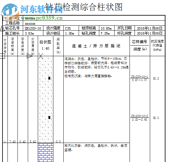Click the 施工桩长 label
This screenshot has width=172, height=162.
12,33
